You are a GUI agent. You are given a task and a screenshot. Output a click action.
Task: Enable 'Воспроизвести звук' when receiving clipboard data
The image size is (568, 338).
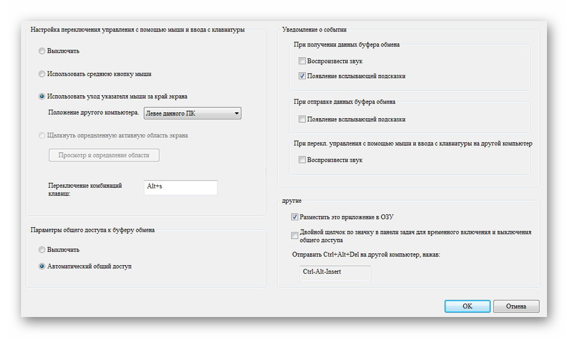[302, 61]
